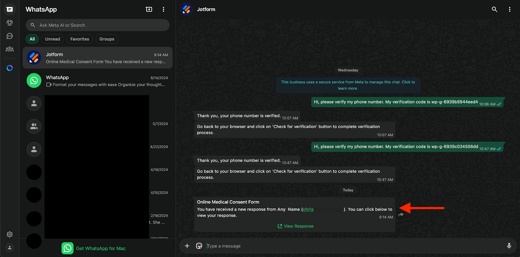Record a voice message with microphone

coord(509,246)
